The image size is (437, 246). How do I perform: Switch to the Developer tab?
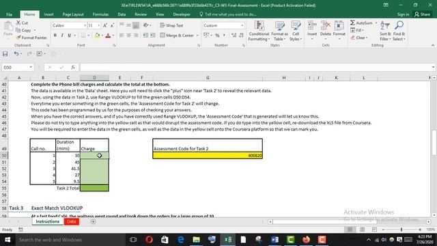pyautogui.click(x=182, y=14)
